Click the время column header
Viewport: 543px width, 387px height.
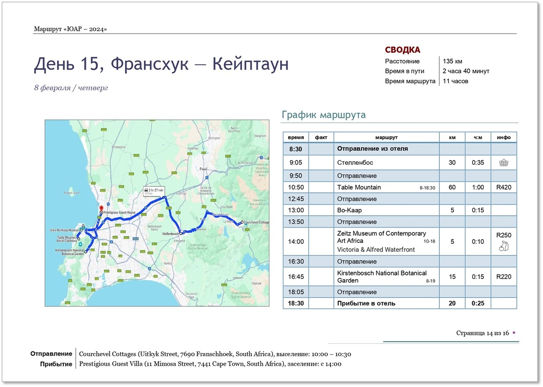click(296, 137)
